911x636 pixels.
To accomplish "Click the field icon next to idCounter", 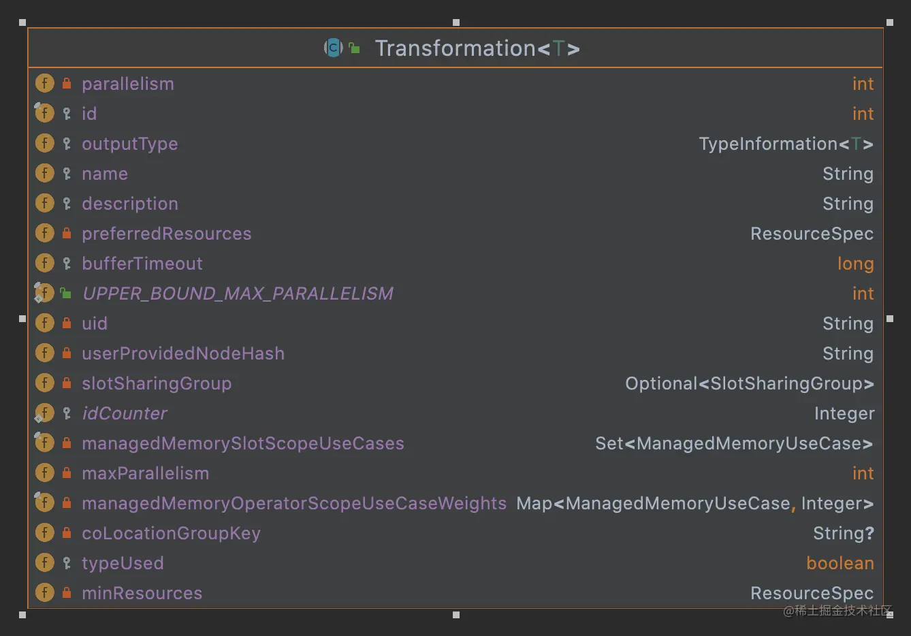I will point(44,413).
